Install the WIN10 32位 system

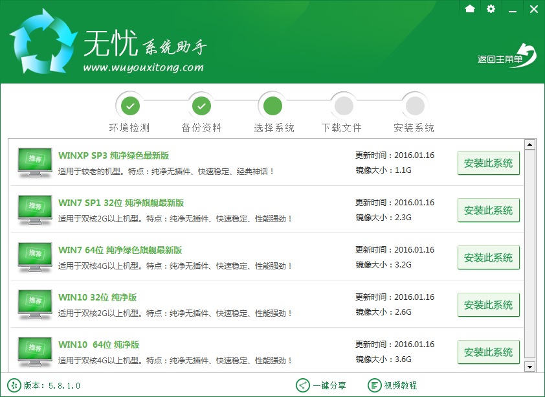(x=488, y=304)
